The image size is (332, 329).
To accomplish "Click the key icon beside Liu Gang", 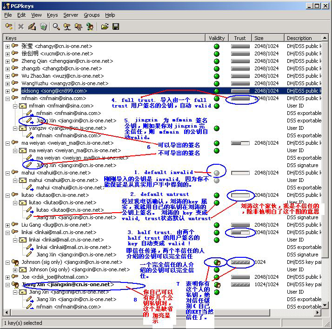I will coord(15,224).
